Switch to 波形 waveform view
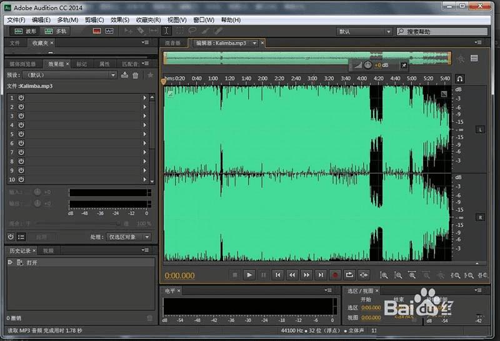Viewport: 500px width, 341px height. click(x=25, y=31)
